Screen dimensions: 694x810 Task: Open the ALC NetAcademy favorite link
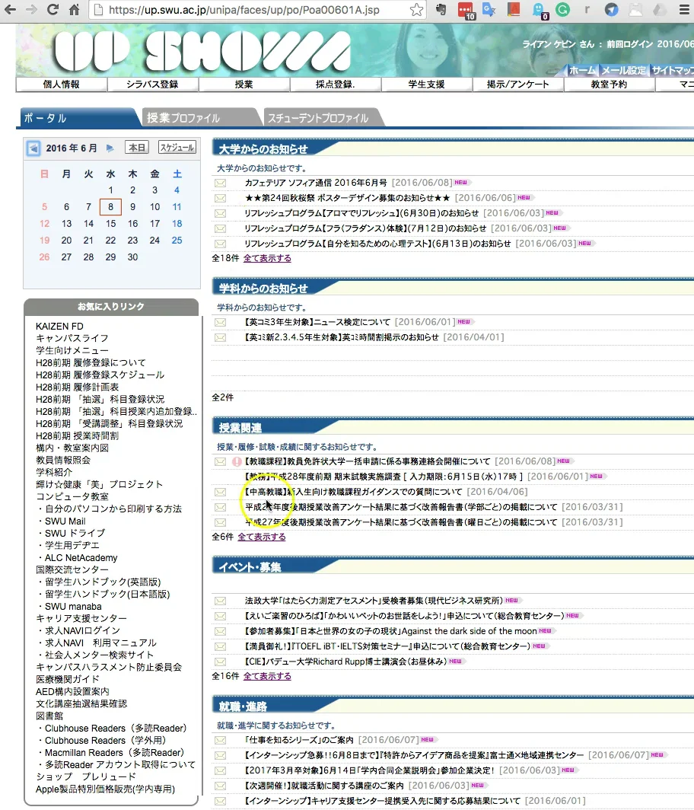(81, 558)
